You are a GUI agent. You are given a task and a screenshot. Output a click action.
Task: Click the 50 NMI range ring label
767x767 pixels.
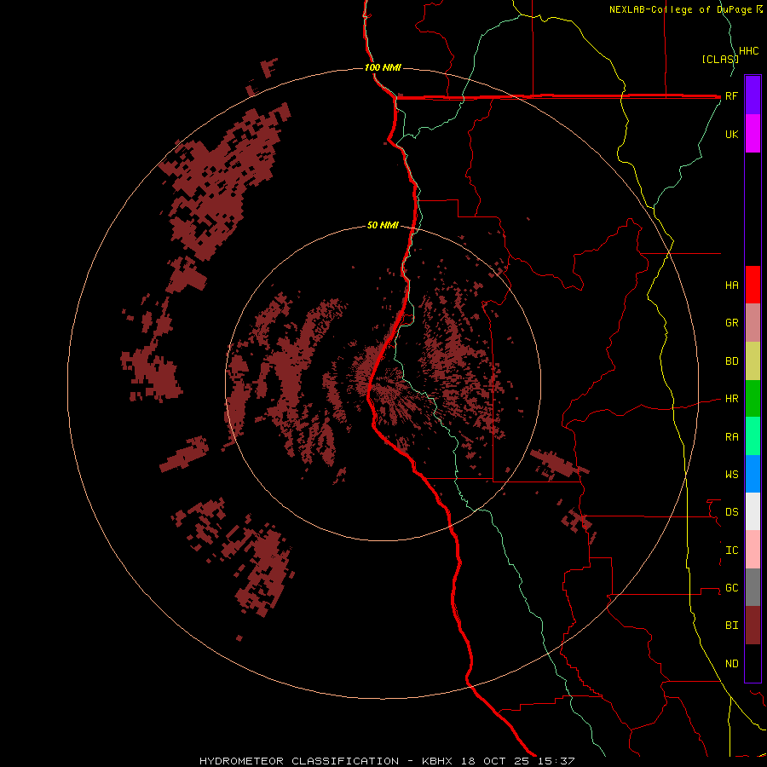(x=383, y=226)
